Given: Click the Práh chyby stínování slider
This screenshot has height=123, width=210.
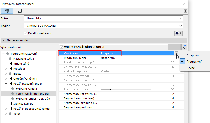Looking at the screenshot, I should [126, 89].
